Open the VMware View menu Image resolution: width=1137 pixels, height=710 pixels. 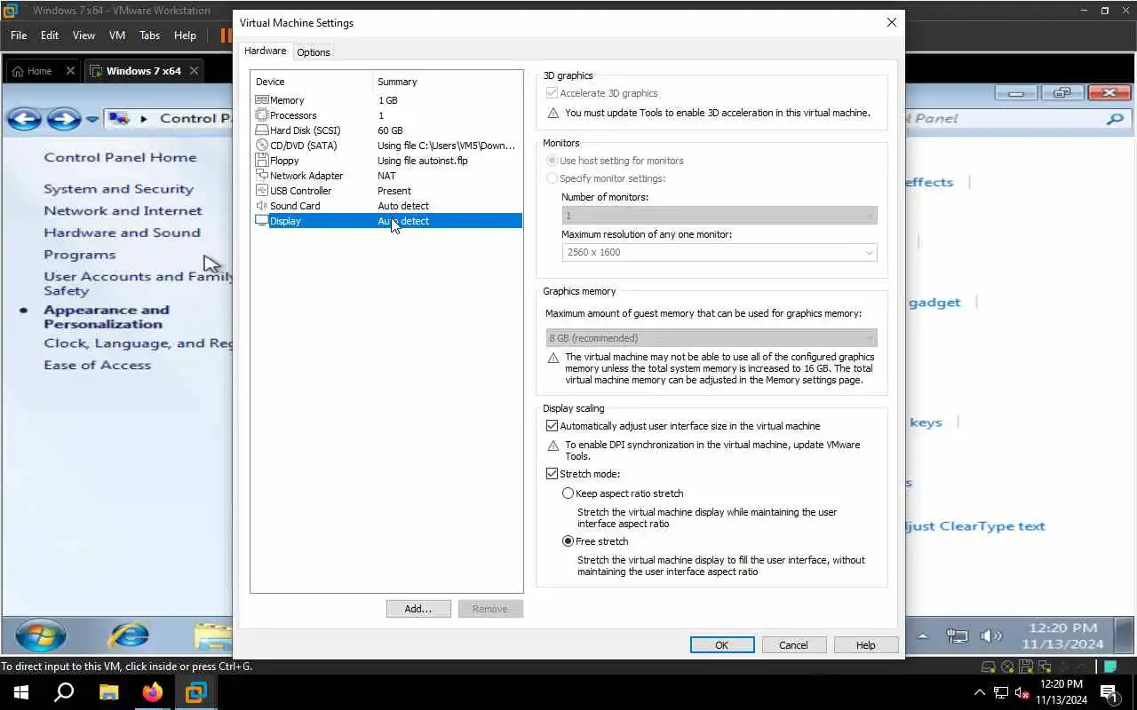point(83,35)
